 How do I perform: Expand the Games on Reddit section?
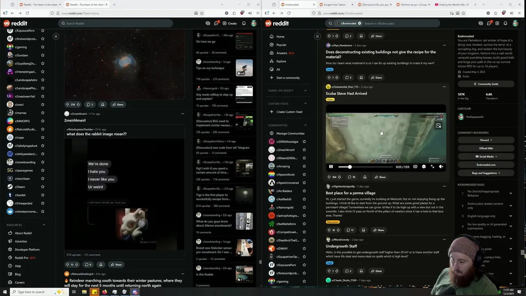pos(305,90)
